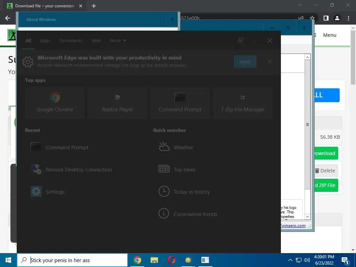Click scroll down arrow in dialog text box
The height and width of the screenshot is (267, 356).
(x=307, y=217)
